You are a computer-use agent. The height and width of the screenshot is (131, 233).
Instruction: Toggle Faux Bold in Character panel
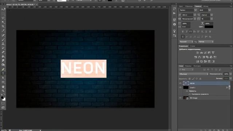coord(183,32)
